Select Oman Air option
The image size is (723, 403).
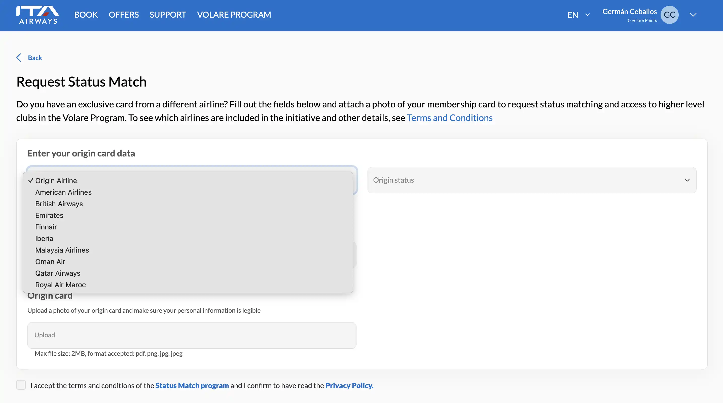[188, 262]
